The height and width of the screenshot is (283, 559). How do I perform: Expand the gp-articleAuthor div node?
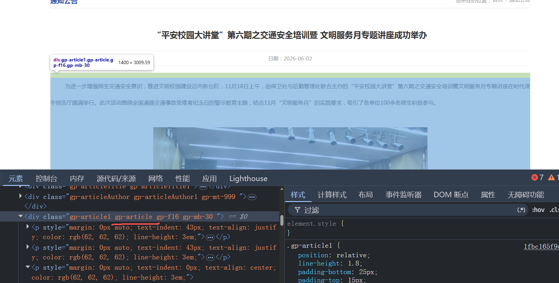coord(21,196)
